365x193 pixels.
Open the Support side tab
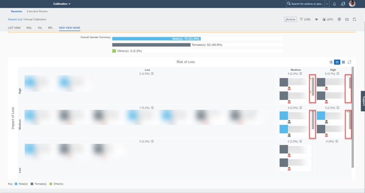(x=363, y=101)
